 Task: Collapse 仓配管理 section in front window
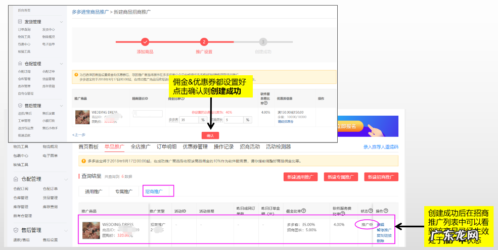pos(61,64)
